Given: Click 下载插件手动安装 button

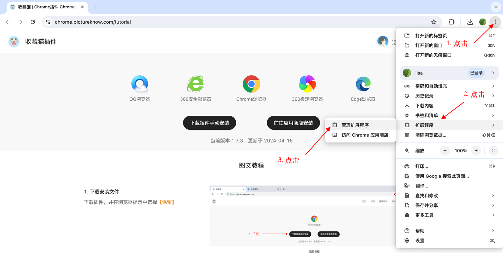Looking at the screenshot, I should (210, 123).
